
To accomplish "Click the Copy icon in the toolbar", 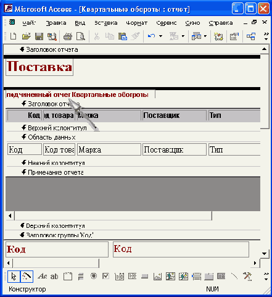I will (x=110, y=36).
